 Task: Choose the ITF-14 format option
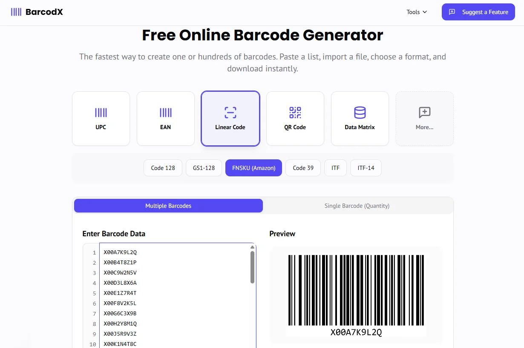tap(366, 168)
